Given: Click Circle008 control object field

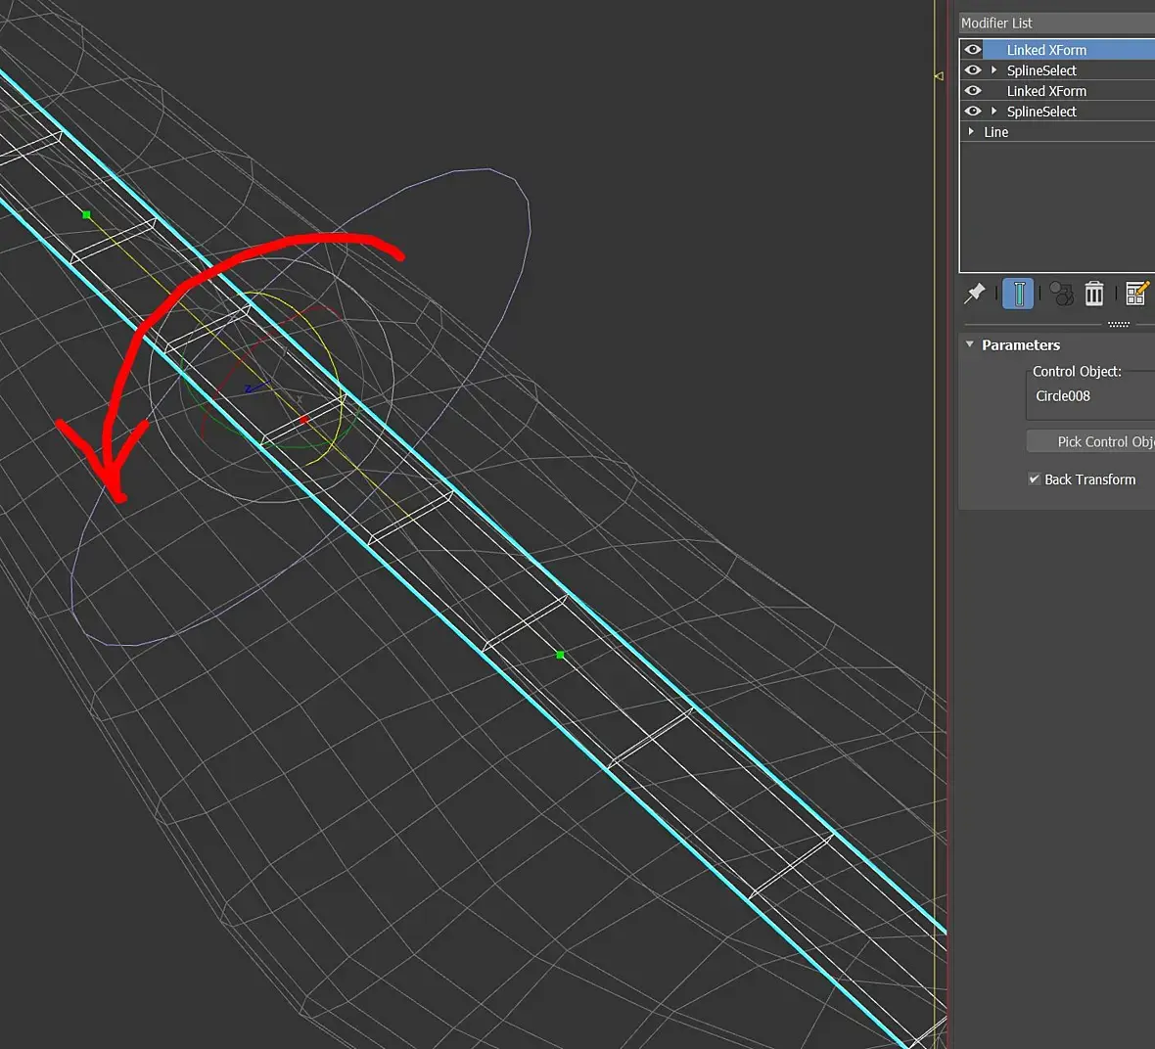Looking at the screenshot, I should coord(1090,396).
